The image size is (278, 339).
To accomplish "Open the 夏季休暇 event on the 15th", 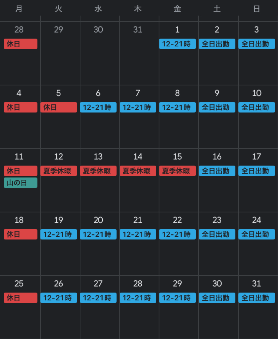I will [178, 171].
